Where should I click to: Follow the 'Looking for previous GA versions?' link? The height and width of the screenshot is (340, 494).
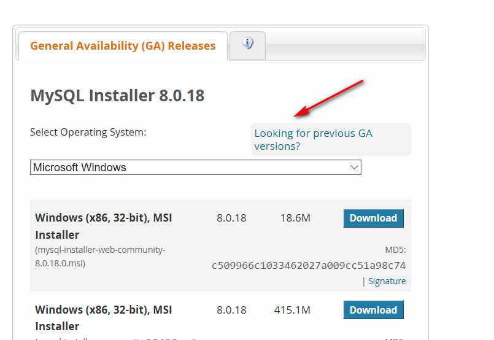313,139
